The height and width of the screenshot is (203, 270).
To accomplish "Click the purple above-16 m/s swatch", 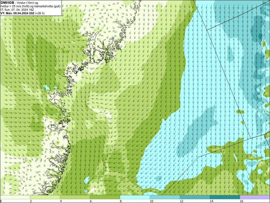I will click(x=255, y=197).
